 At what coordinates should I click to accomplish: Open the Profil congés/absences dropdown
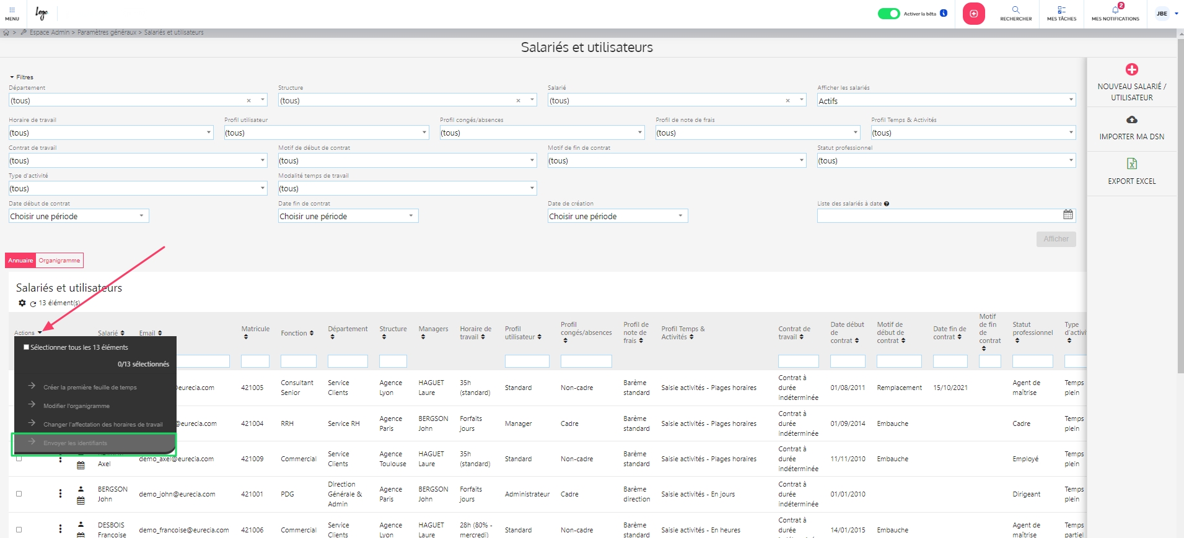(542, 132)
